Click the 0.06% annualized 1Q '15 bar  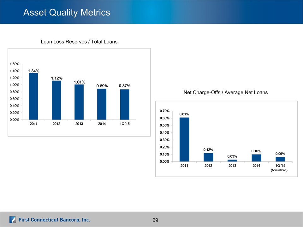(x=280, y=159)
